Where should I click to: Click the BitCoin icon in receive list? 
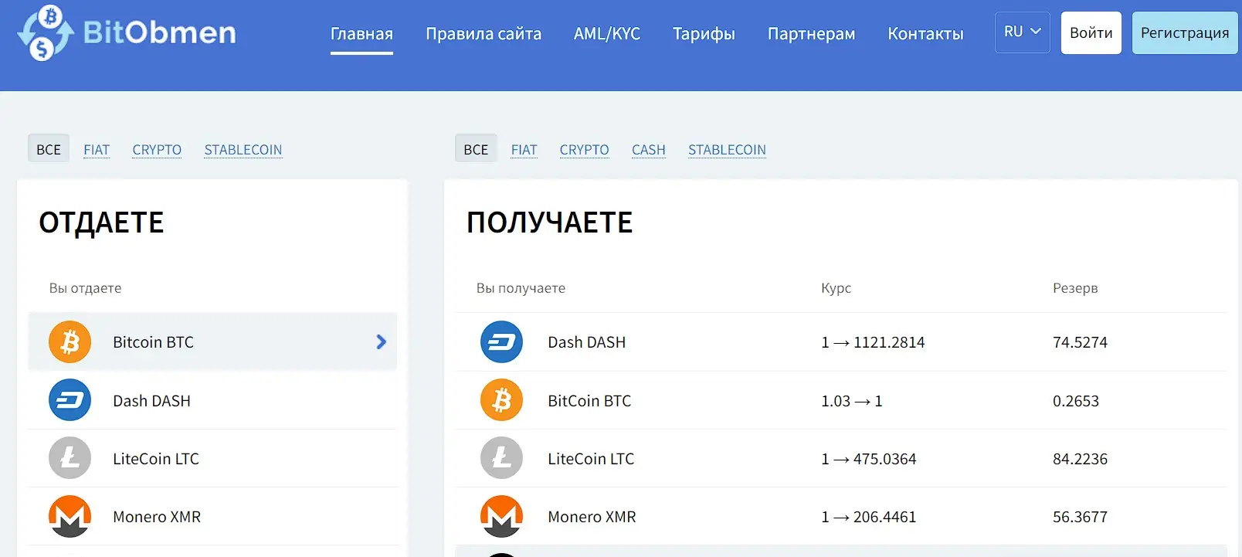click(x=501, y=399)
